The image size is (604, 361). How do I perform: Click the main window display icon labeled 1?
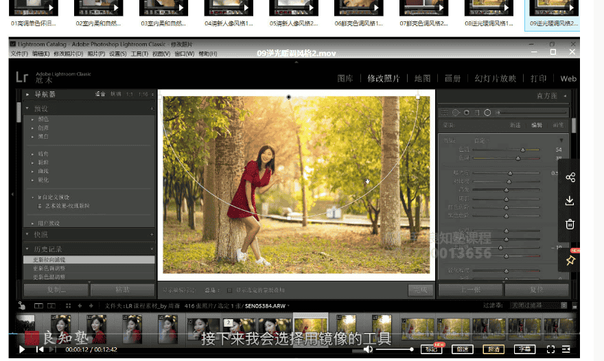(38, 306)
